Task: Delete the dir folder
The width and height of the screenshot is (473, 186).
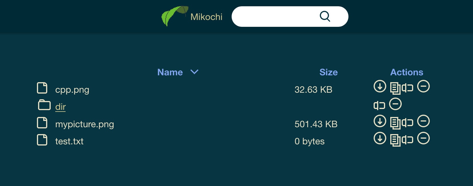Action: 395,104
